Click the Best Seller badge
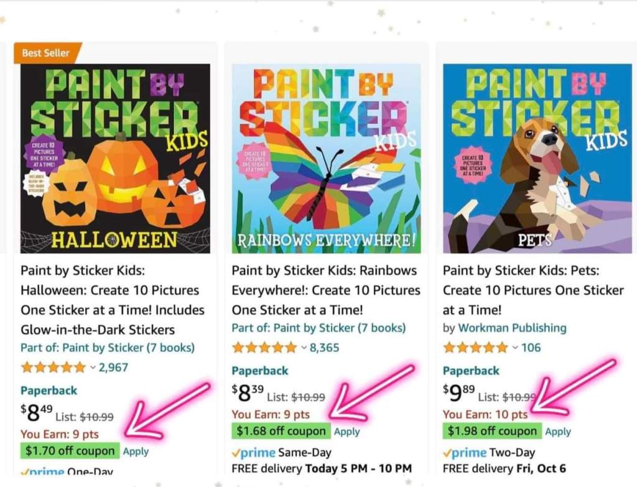Image resolution: width=637 pixels, height=487 pixels. click(47, 53)
